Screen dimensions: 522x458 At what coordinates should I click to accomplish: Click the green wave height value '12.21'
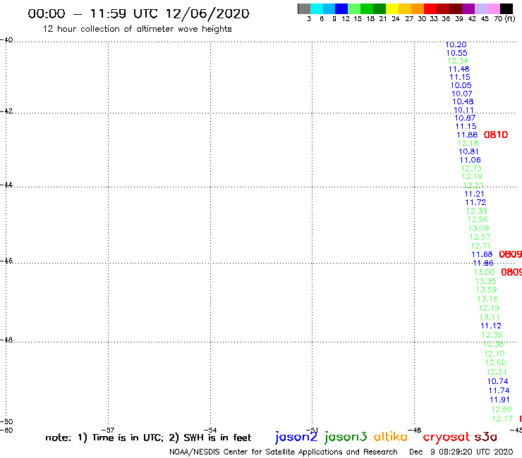(x=473, y=185)
